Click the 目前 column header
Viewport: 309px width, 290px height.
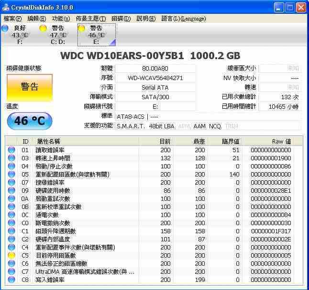[156, 141]
